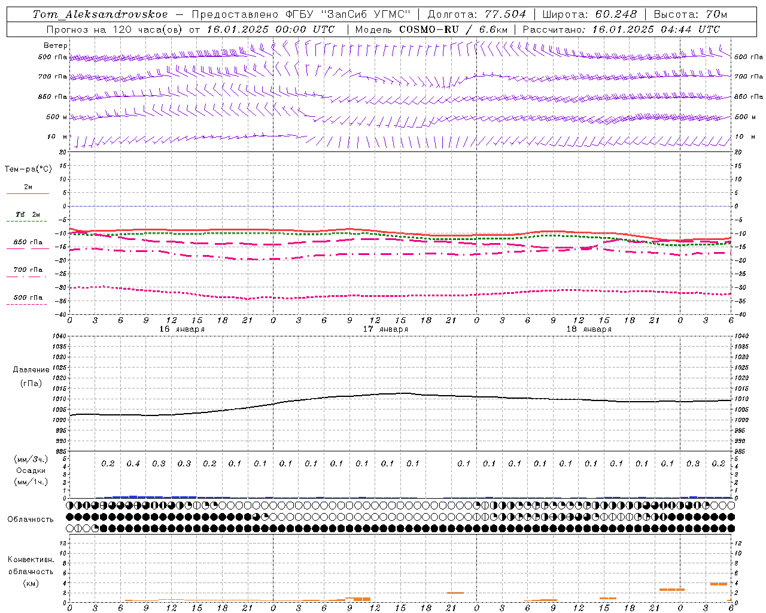Click the 'Td 2м' dew point legend entry

point(28,214)
